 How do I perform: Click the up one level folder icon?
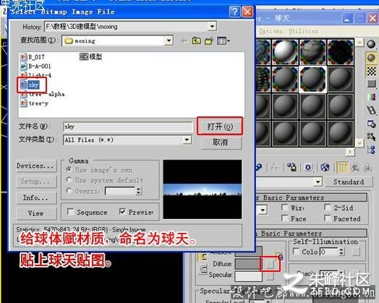[196, 40]
